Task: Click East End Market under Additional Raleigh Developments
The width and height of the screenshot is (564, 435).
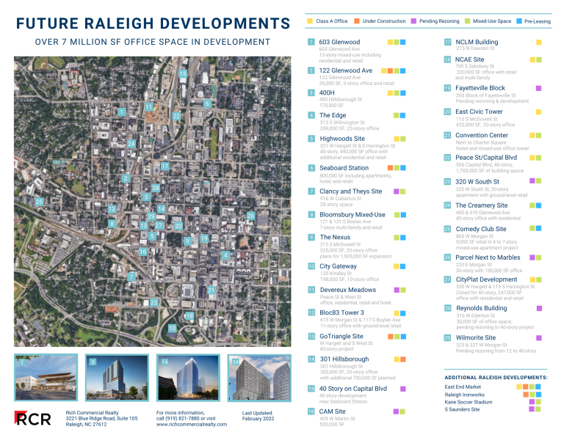Action: [x=463, y=387]
